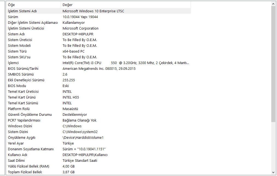Click the Intel(R) Core(TM) i3 CPU value

[x=126, y=63]
